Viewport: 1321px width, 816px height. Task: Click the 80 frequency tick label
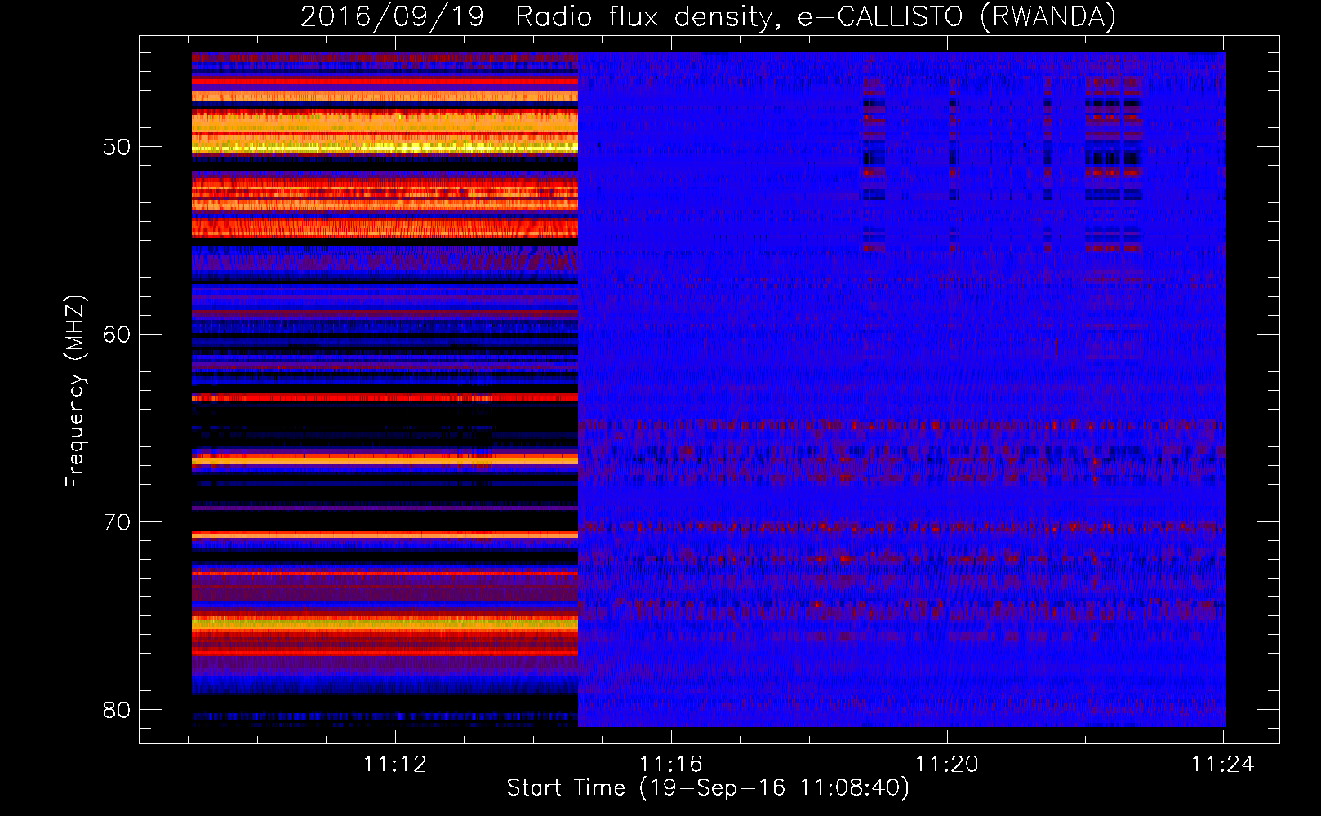point(117,710)
